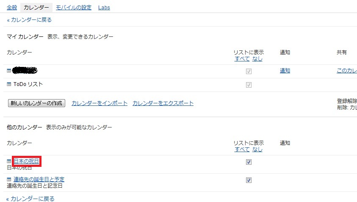Toggle first My Calendar show-in-list checkbox
This screenshot has height=202, width=357.
pyautogui.click(x=249, y=71)
